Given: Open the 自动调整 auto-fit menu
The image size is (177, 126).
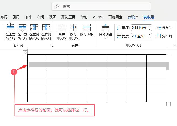Looking at the screenshot, I should click(105, 31).
